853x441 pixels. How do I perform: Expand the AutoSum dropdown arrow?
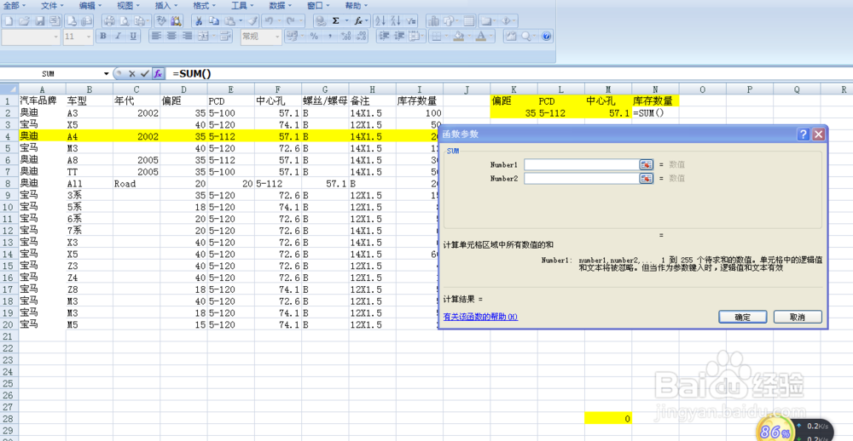345,21
